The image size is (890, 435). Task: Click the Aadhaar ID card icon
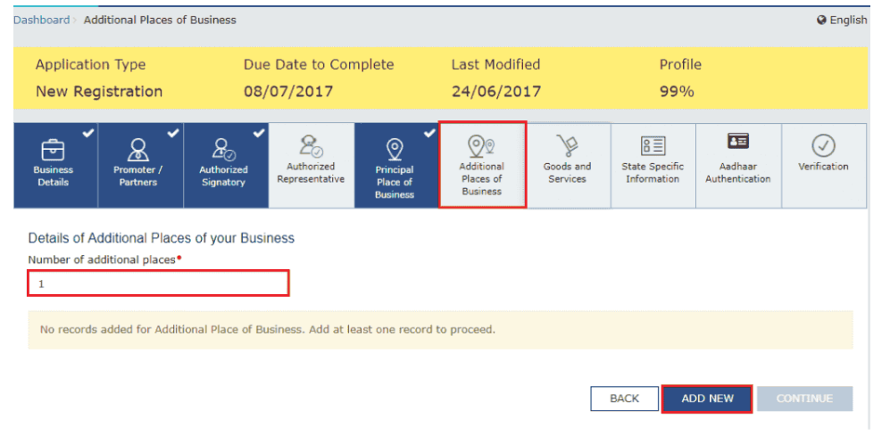tap(738, 141)
